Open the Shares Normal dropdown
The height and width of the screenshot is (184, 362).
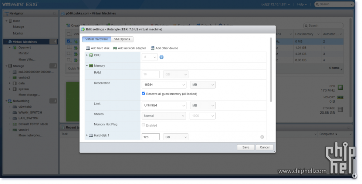pyautogui.click(x=164, y=116)
